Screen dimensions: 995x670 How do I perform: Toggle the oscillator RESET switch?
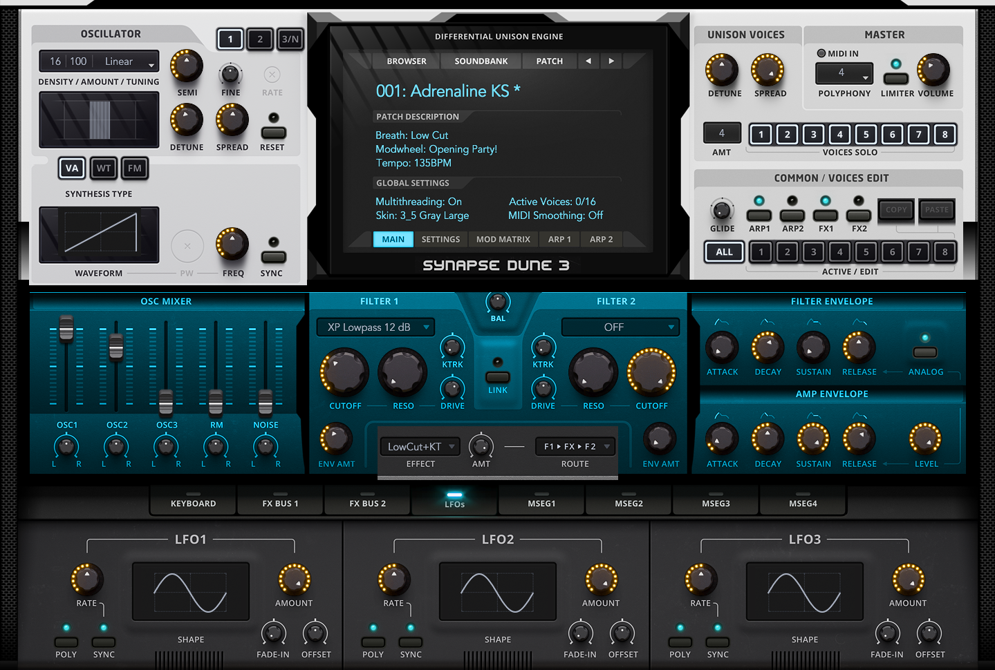coord(273,133)
